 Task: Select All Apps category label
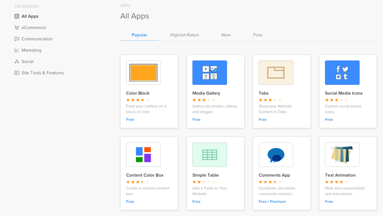[x=30, y=16]
